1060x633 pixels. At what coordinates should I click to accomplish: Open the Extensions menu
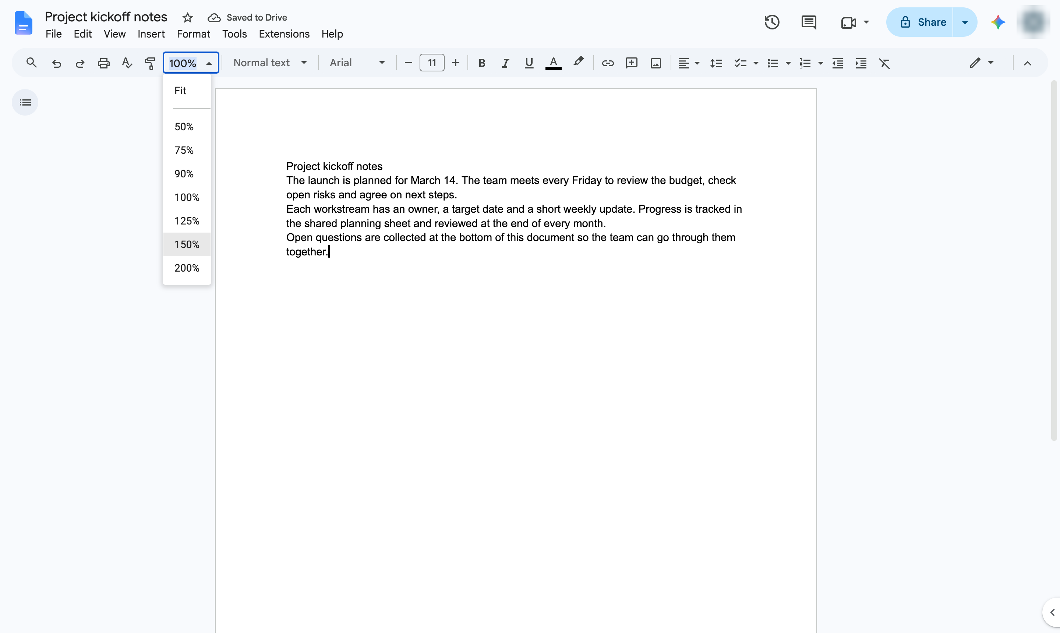coord(284,34)
